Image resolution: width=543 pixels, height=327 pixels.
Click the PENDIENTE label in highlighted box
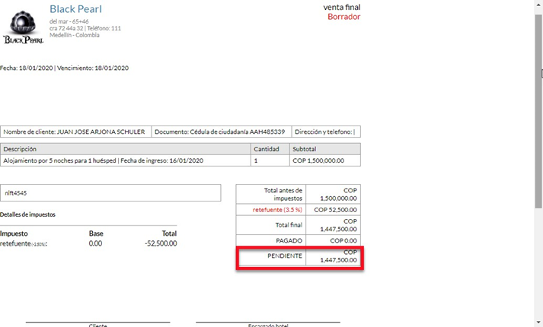click(x=286, y=256)
